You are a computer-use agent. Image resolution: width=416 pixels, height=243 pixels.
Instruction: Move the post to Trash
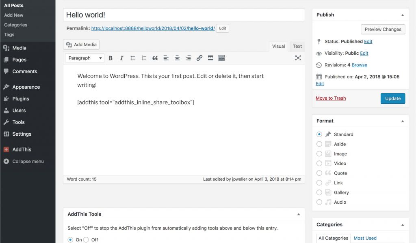[331, 98]
